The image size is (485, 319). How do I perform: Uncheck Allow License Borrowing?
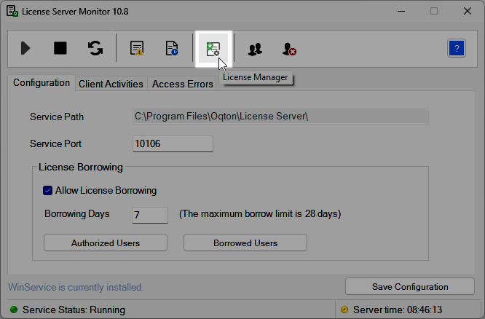click(48, 191)
